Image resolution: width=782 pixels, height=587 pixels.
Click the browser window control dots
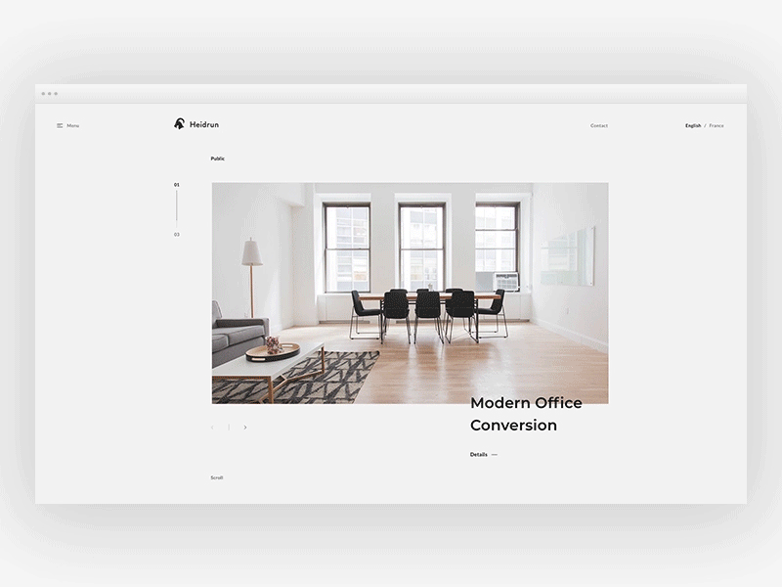49,95
